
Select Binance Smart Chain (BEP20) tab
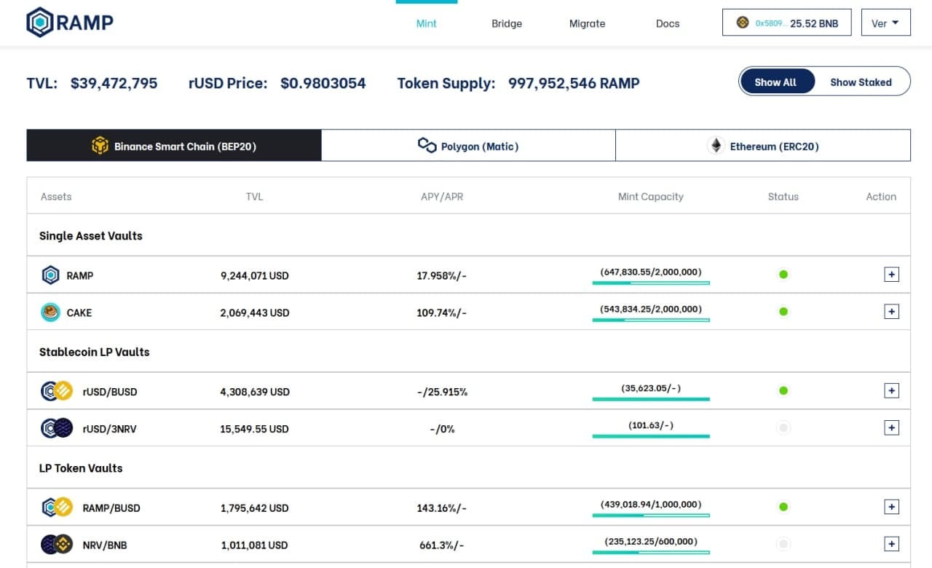[174, 146]
